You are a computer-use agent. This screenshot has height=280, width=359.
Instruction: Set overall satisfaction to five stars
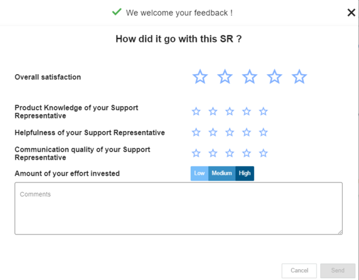(x=299, y=77)
